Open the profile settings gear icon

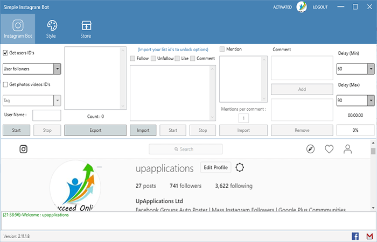(240, 167)
